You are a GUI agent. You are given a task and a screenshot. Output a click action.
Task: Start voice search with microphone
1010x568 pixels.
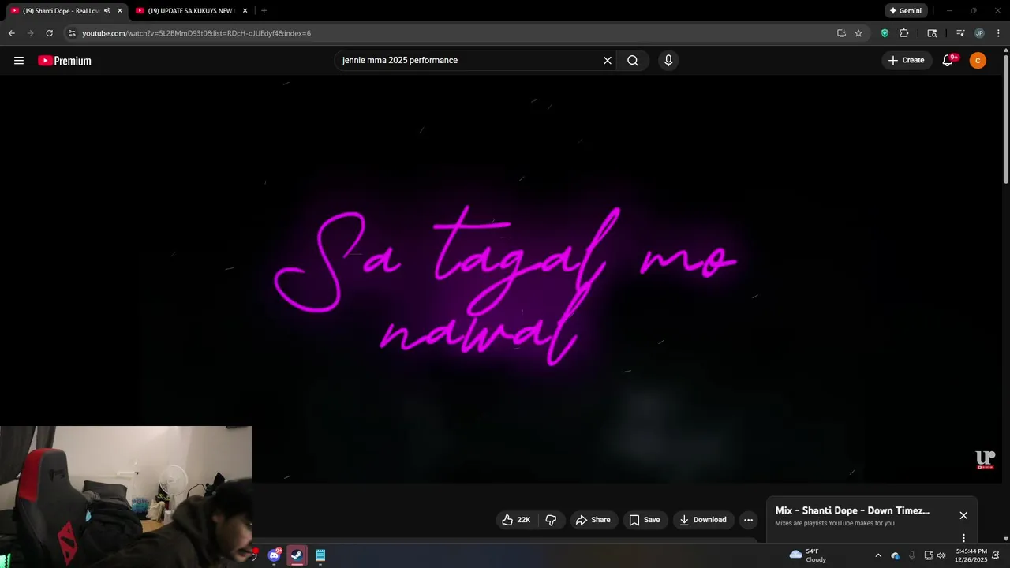coord(668,61)
